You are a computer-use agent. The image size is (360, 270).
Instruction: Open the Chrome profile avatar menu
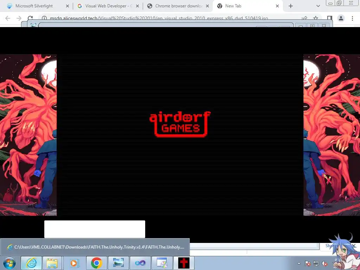(341, 18)
